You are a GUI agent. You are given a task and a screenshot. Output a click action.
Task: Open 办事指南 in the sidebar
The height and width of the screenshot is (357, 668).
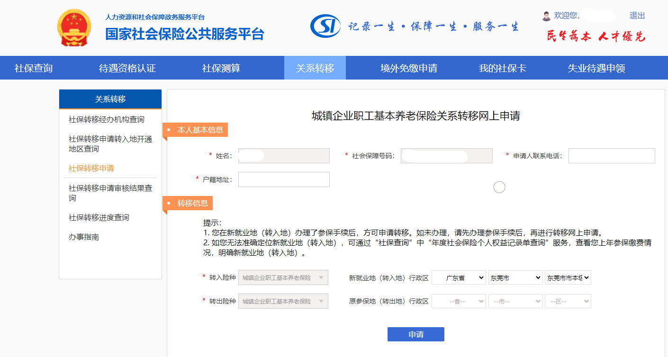pyautogui.click(x=84, y=237)
